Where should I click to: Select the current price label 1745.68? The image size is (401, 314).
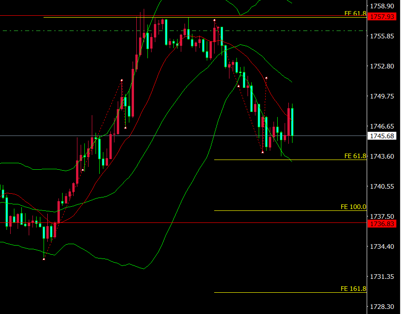(382, 136)
